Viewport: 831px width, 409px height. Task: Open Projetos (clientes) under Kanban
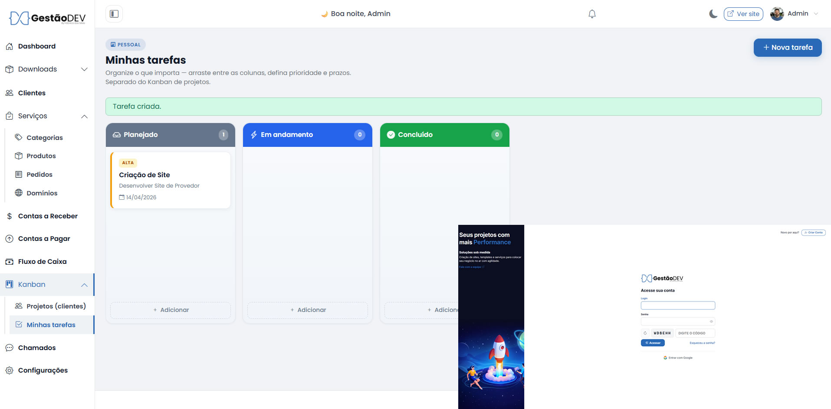(56, 306)
